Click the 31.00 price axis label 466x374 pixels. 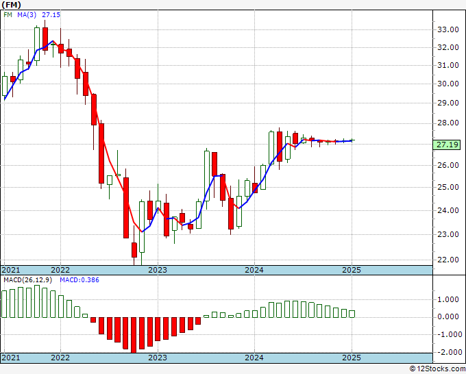tap(448, 65)
